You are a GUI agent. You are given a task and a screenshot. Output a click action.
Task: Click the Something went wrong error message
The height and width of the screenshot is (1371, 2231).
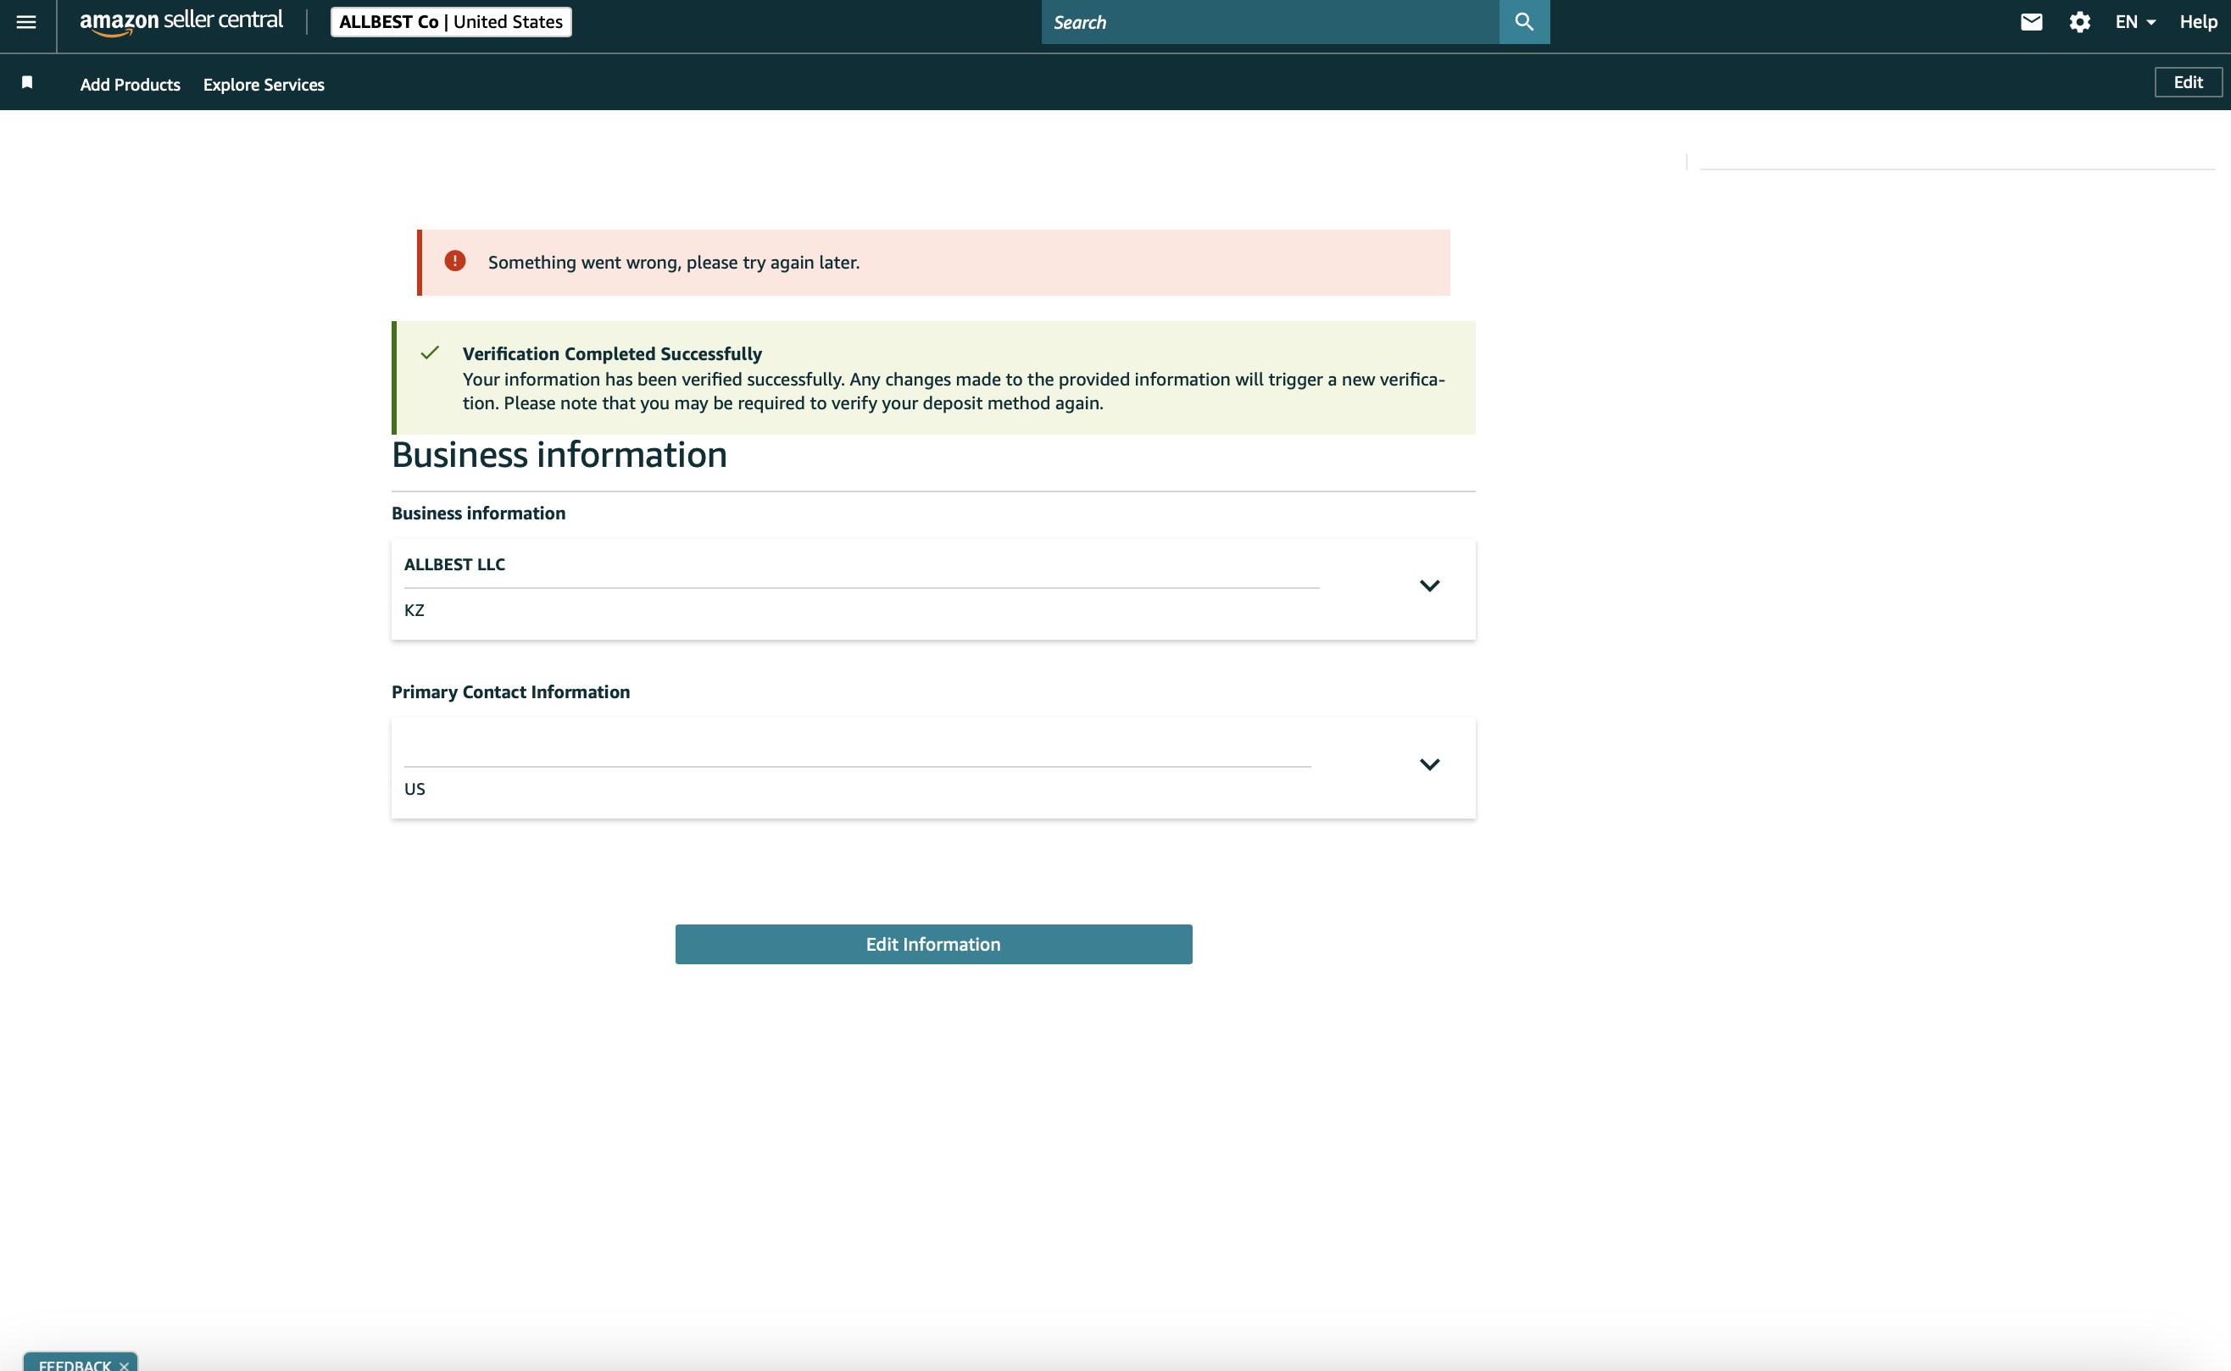(674, 262)
